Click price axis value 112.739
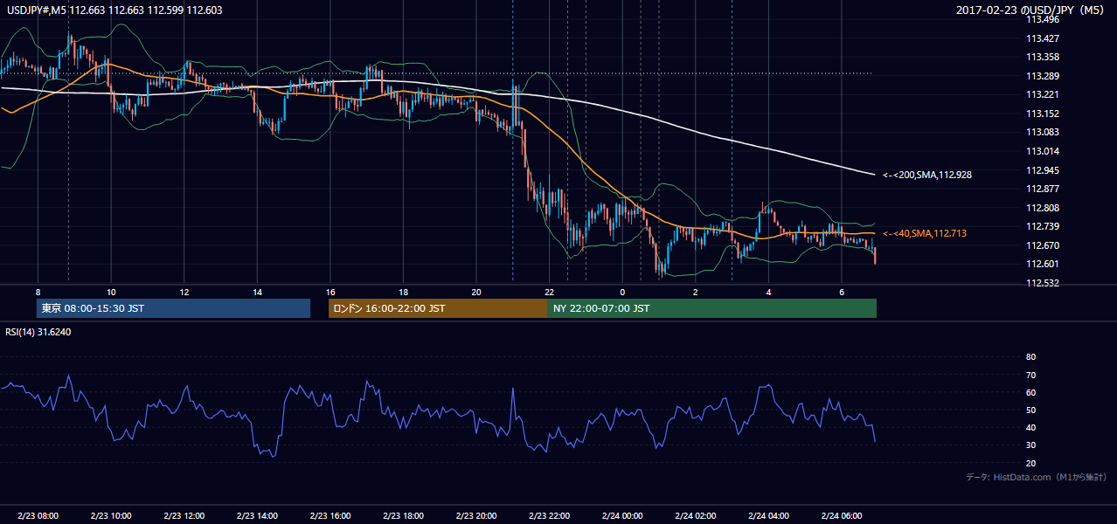This screenshot has height=524, width=1117. [1042, 226]
